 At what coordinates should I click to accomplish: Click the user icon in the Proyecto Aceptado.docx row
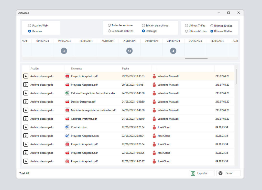154,136
